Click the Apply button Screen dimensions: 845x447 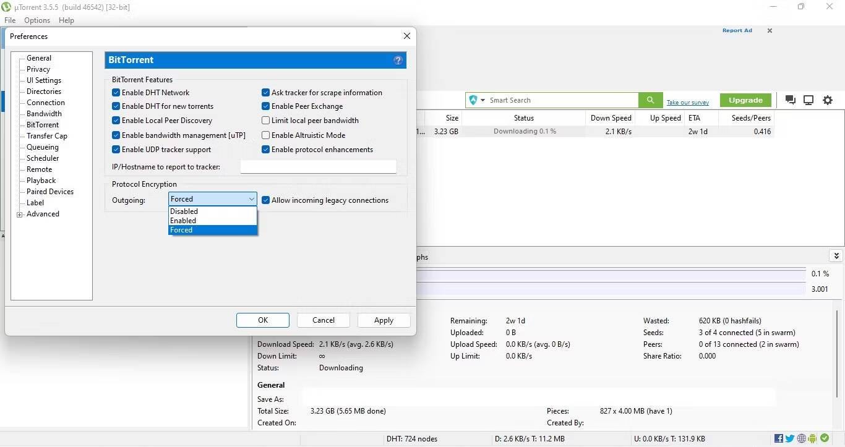pyautogui.click(x=384, y=320)
